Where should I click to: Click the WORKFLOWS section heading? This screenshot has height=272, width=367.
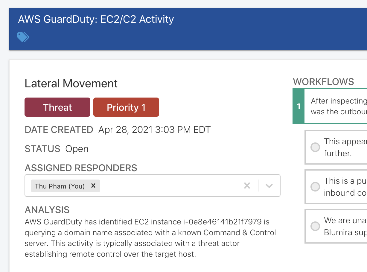click(x=324, y=81)
